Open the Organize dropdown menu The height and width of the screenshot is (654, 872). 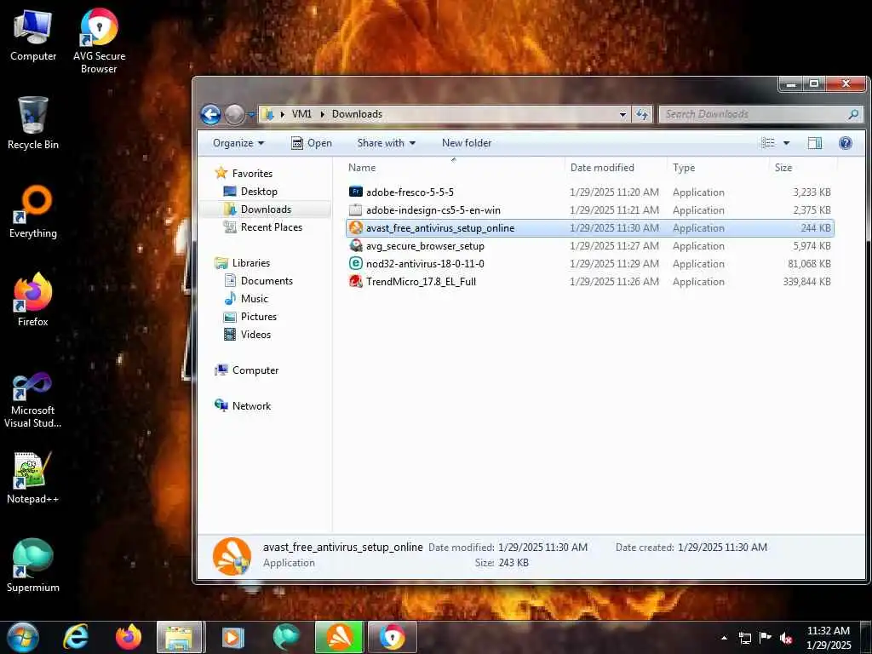[x=238, y=143]
